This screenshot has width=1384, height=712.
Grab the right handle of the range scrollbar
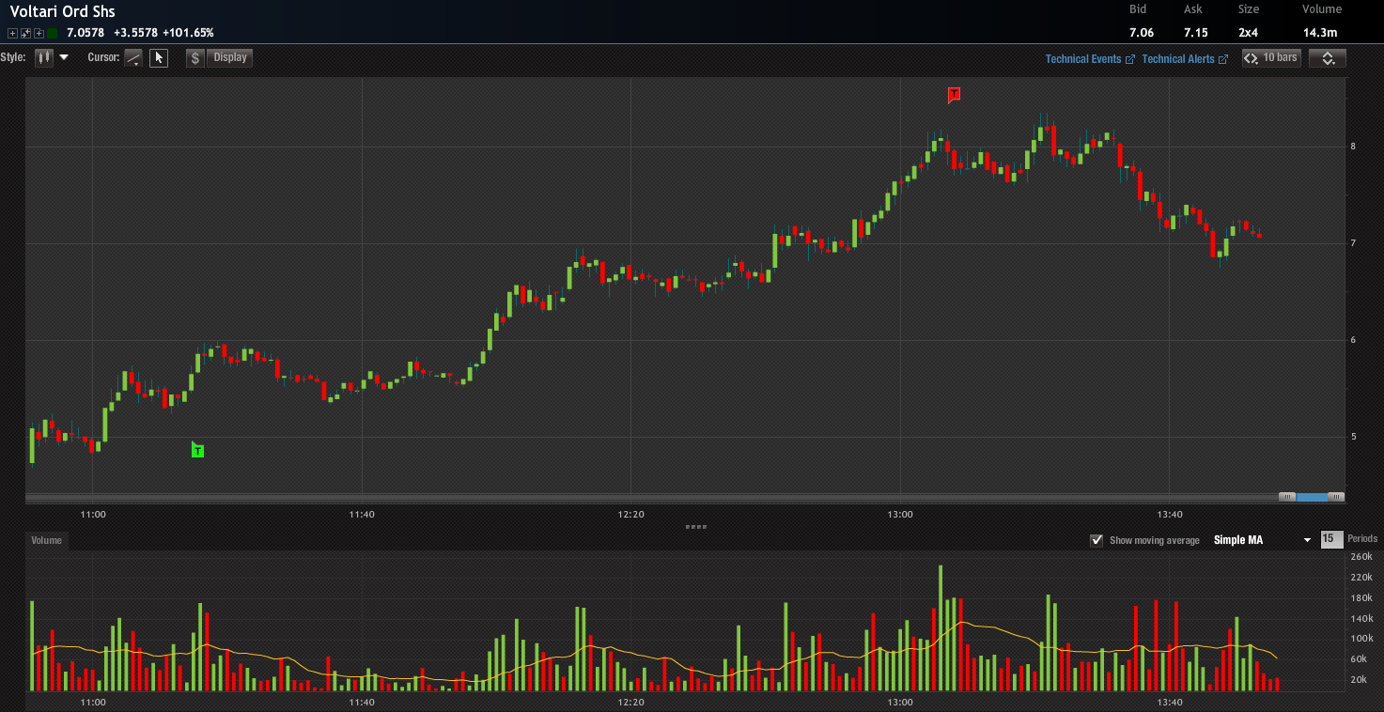[x=1336, y=497]
